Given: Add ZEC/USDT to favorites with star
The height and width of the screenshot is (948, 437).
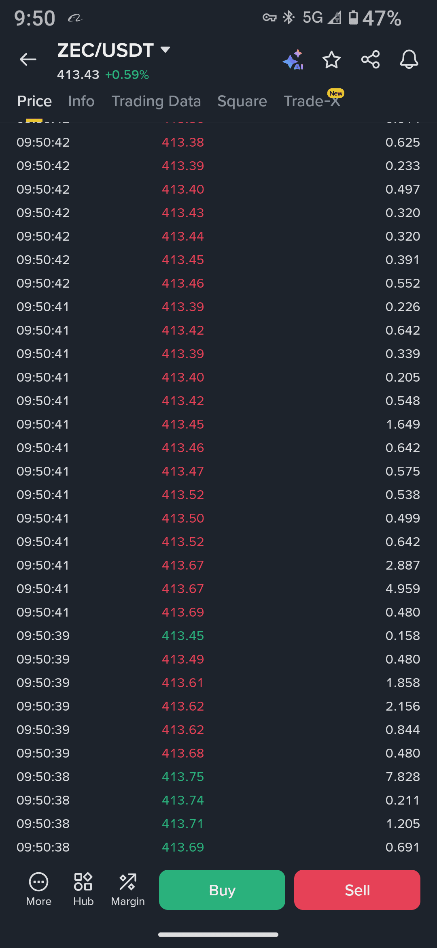Looking at the screenshot, I should coord(331,60).
